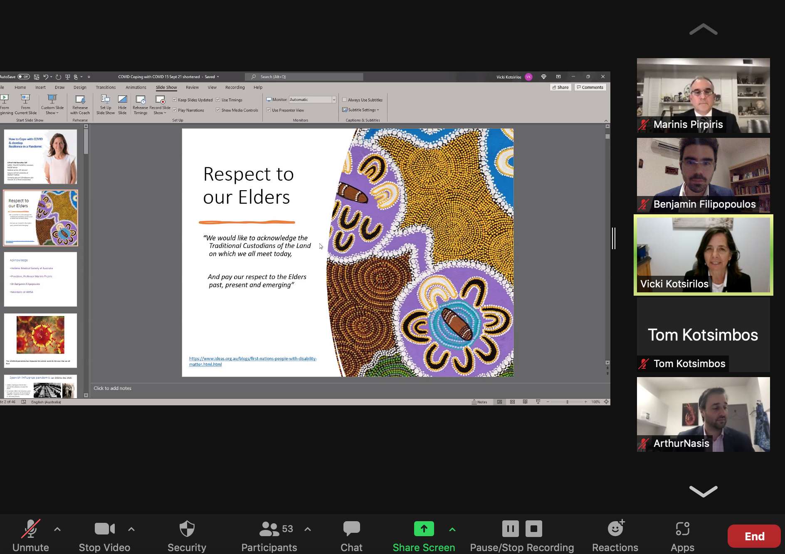785x554 pixels.
Task: Open the Monitor dropdown
Action: coord(333,100)
